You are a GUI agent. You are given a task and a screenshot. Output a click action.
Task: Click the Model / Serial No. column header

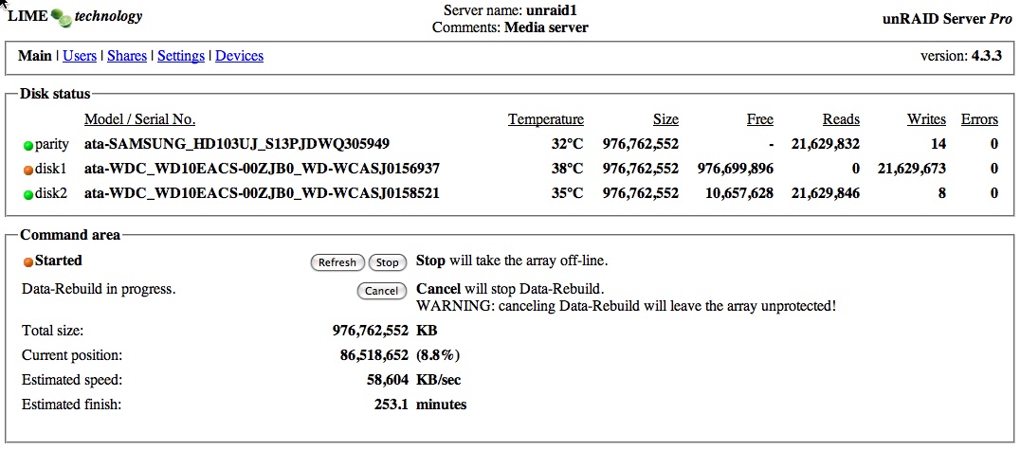click(140, 119)
